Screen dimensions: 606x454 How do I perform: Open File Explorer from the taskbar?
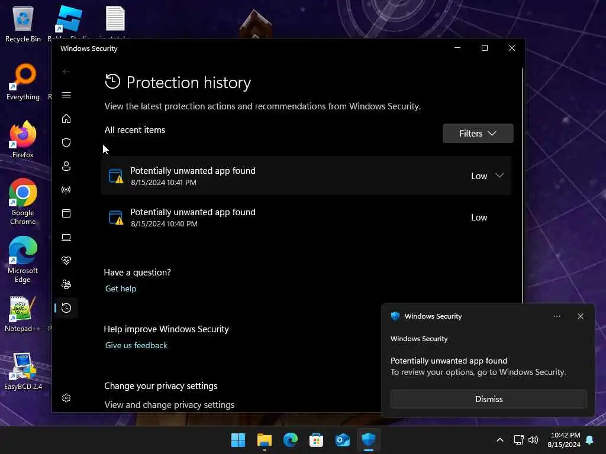pos(265,440)
